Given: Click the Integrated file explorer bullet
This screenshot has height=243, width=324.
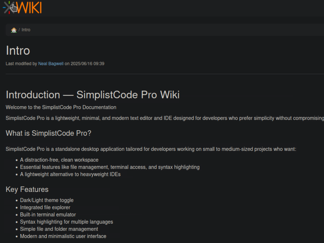Looking at the screenshot, I should (45, 207).
